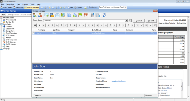Open the Select Group dropdown arrow
Screen dimensions: 190x101
[x=126, y=21]
